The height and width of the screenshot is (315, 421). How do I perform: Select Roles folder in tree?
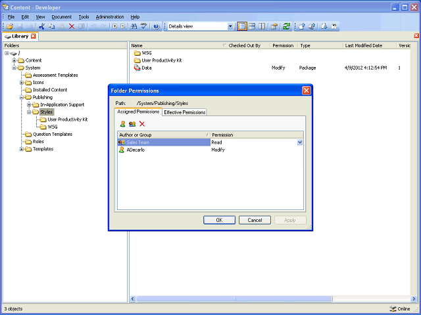pyautogui.click(x=38, y=142)
